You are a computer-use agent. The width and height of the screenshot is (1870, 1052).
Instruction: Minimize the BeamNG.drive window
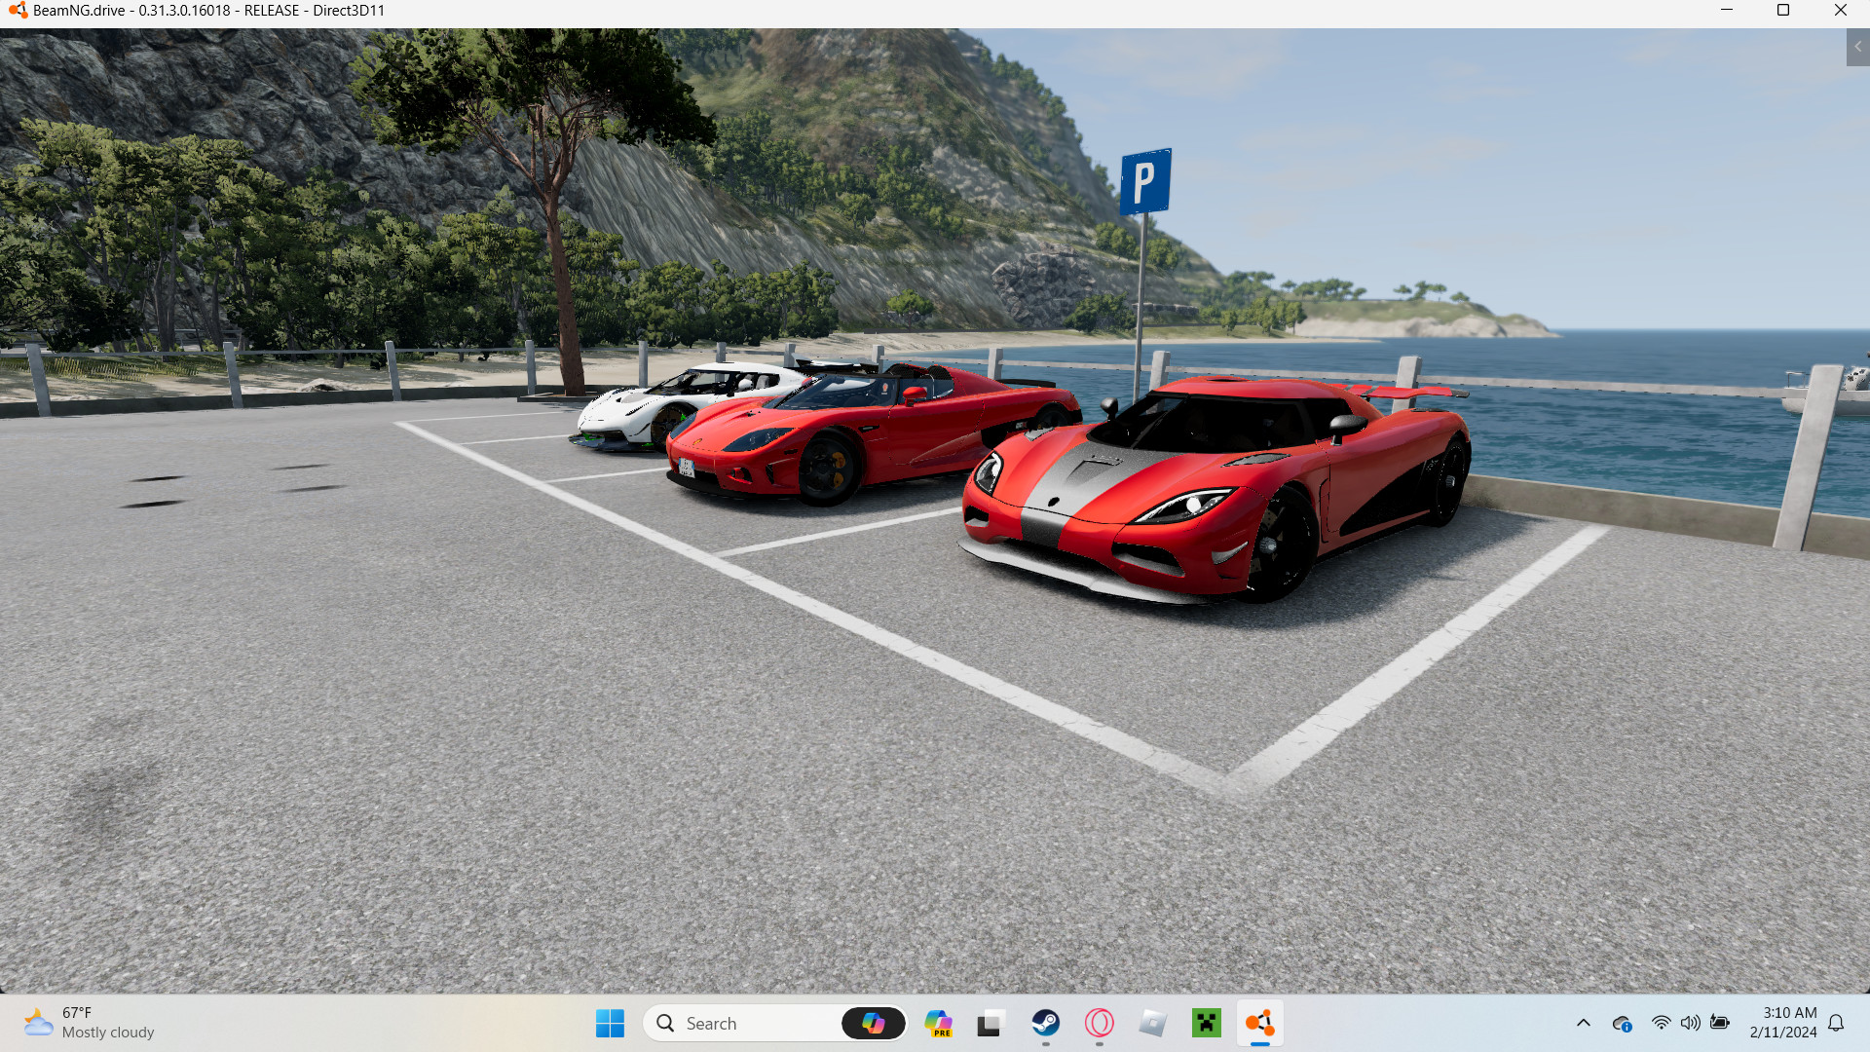coord(1727,11)
